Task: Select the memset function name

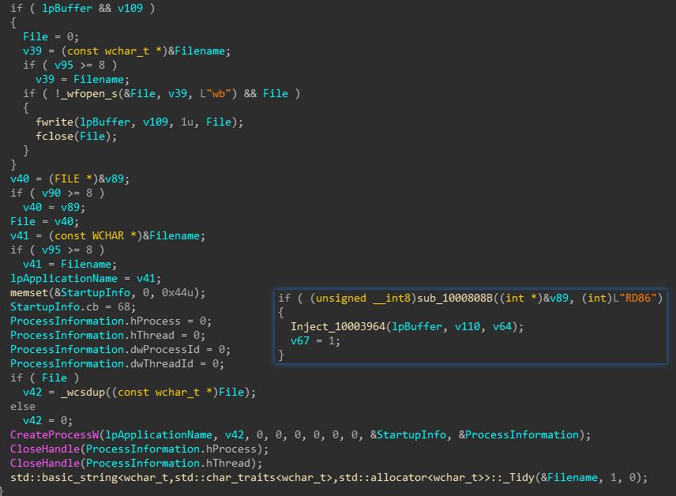Action: pyautogui.click(x=28, y=292)
